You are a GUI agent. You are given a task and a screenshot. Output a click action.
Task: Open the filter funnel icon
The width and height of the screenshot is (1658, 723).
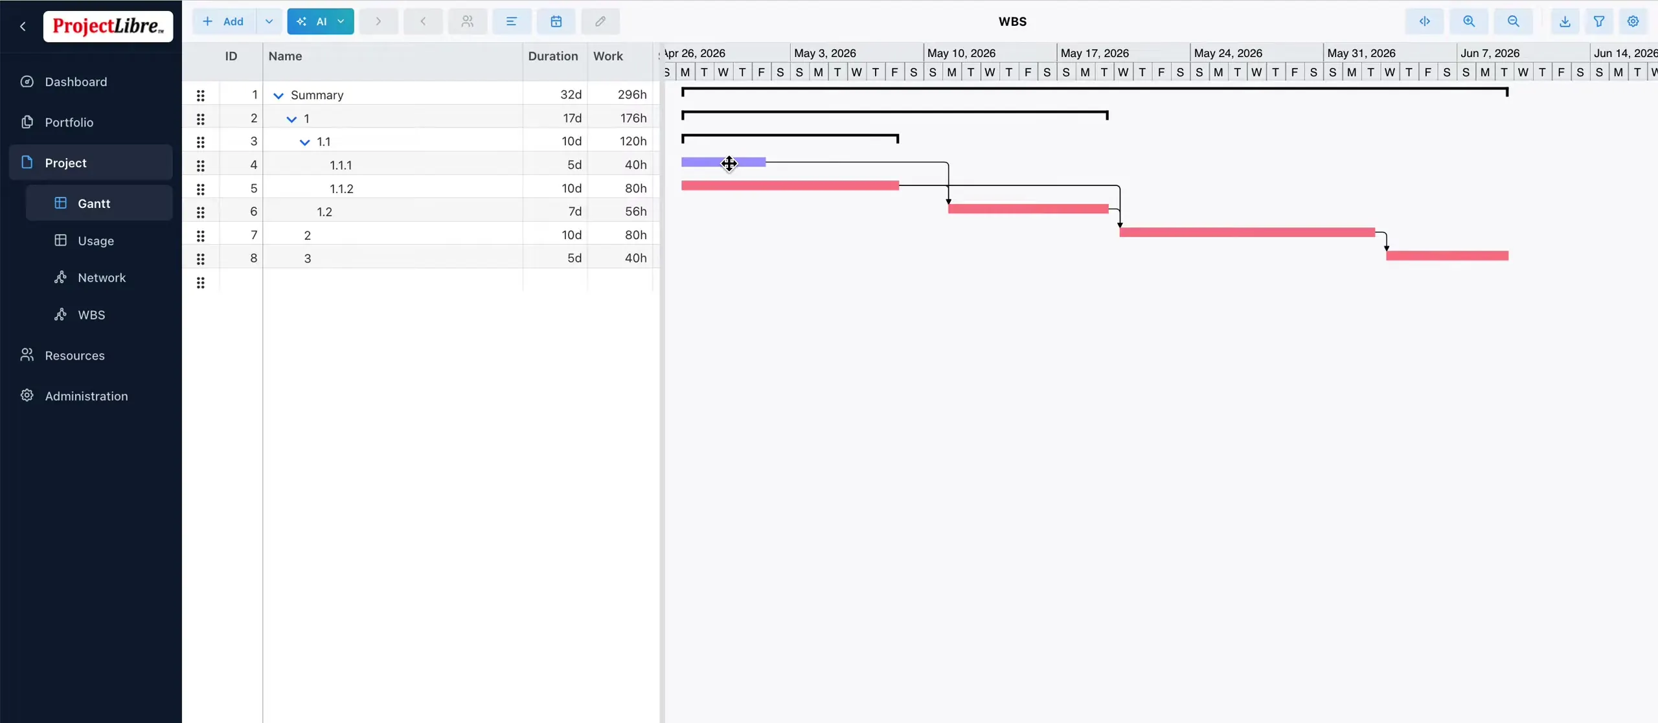pyautogui.click(x=1599, y=21)
